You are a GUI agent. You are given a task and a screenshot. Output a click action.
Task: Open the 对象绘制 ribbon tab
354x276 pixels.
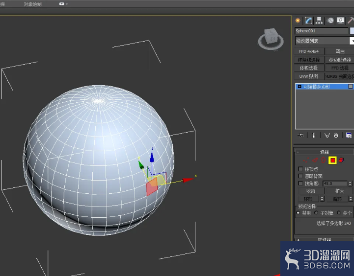[x=32, y=4]
